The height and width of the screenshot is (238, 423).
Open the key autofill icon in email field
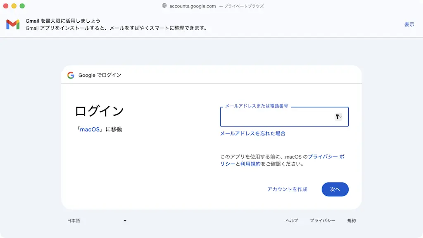coord(338,117)
